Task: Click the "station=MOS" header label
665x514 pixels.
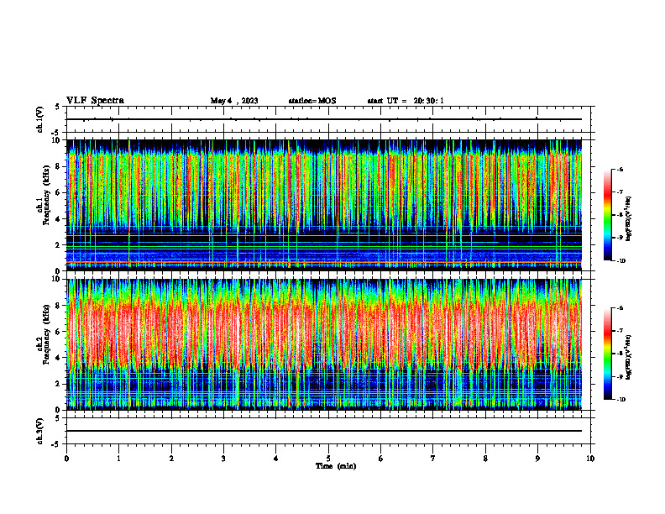Action: click(312, 101)
